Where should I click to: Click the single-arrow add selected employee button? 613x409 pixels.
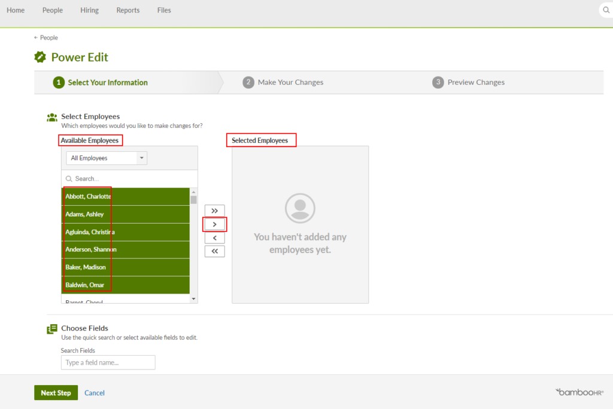[x=214, y=224]
